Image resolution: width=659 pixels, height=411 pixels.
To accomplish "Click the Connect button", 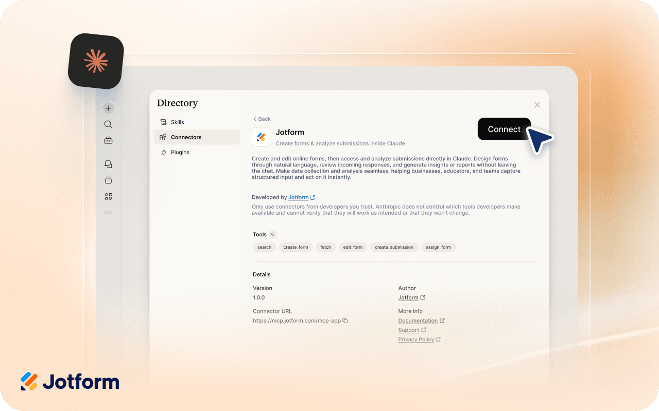I will (504, 129).
